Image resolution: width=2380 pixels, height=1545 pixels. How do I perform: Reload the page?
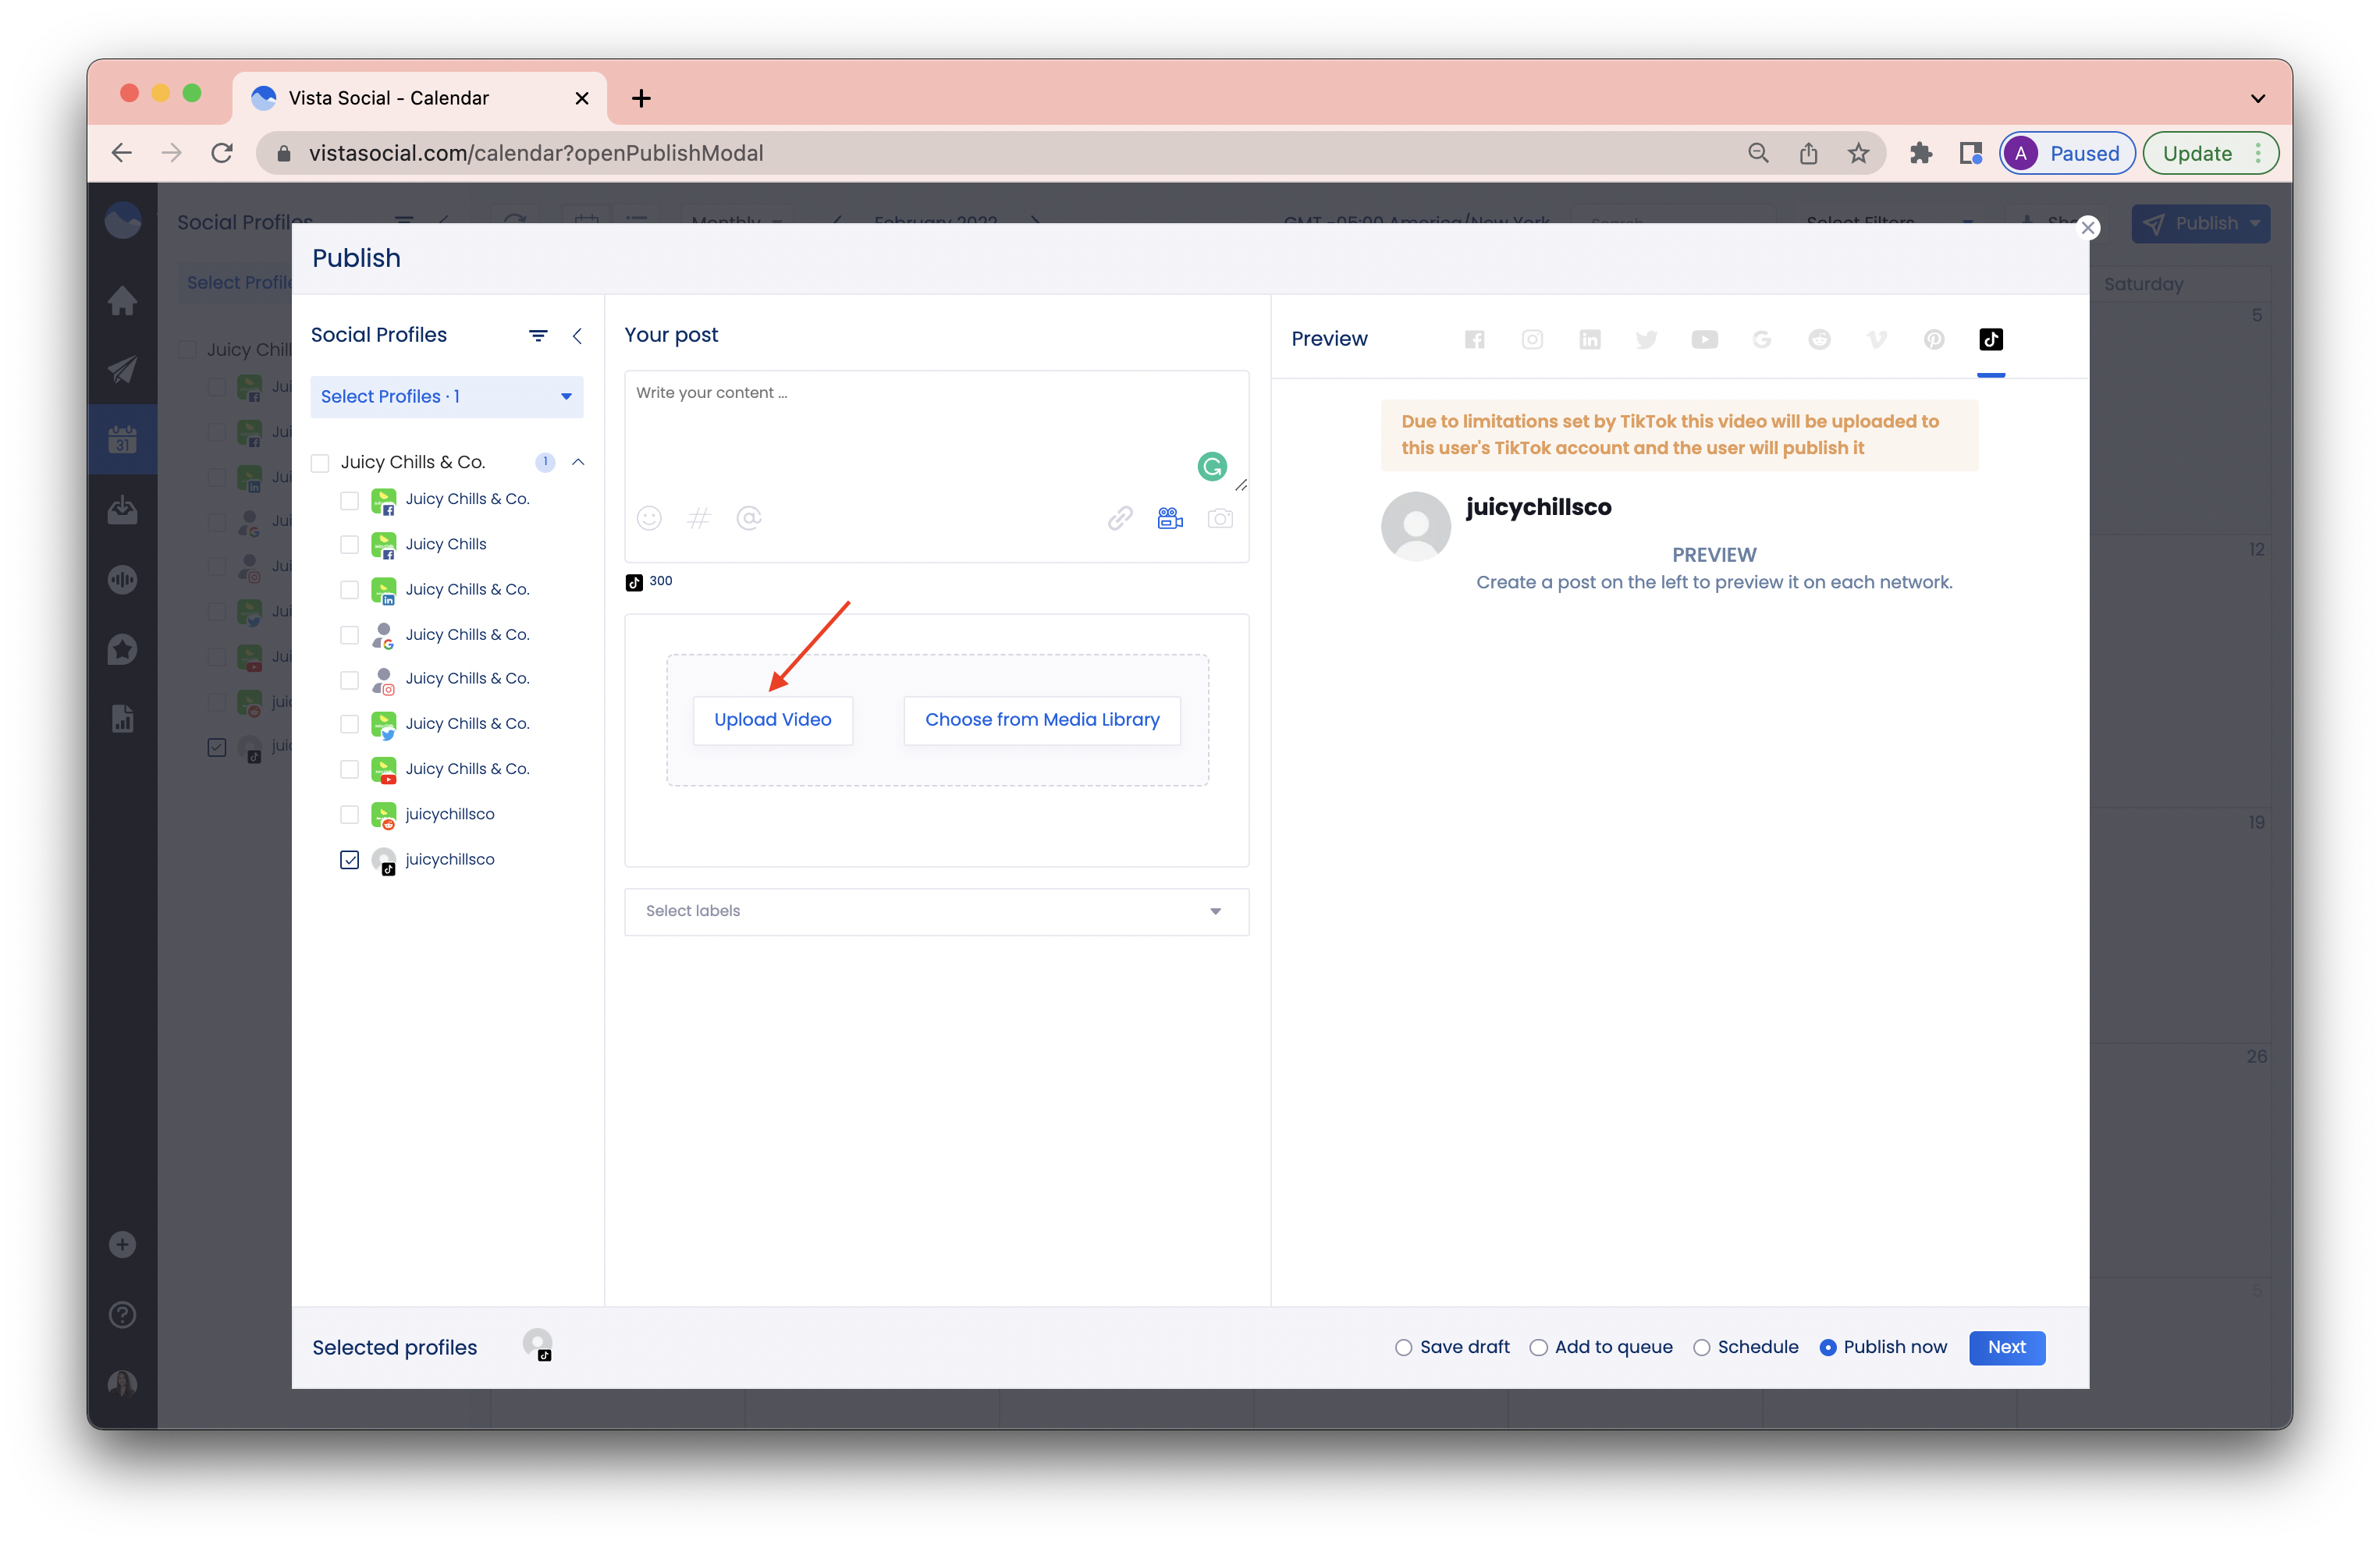pyautogui.click(x=222, y=153)
